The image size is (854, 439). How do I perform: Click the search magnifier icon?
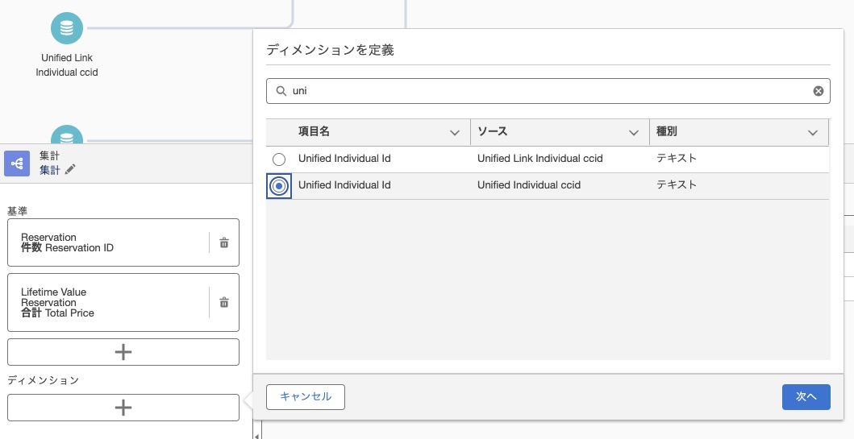coord(281,91)
